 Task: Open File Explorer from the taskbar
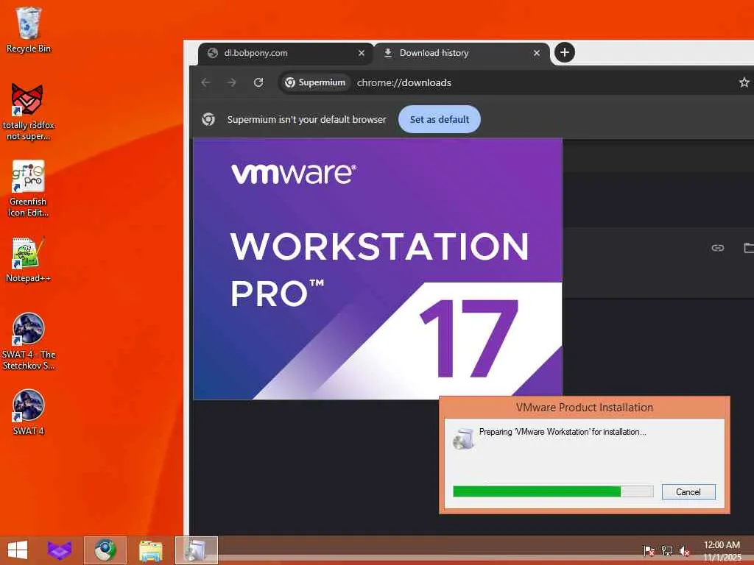[x=150, y=550]
